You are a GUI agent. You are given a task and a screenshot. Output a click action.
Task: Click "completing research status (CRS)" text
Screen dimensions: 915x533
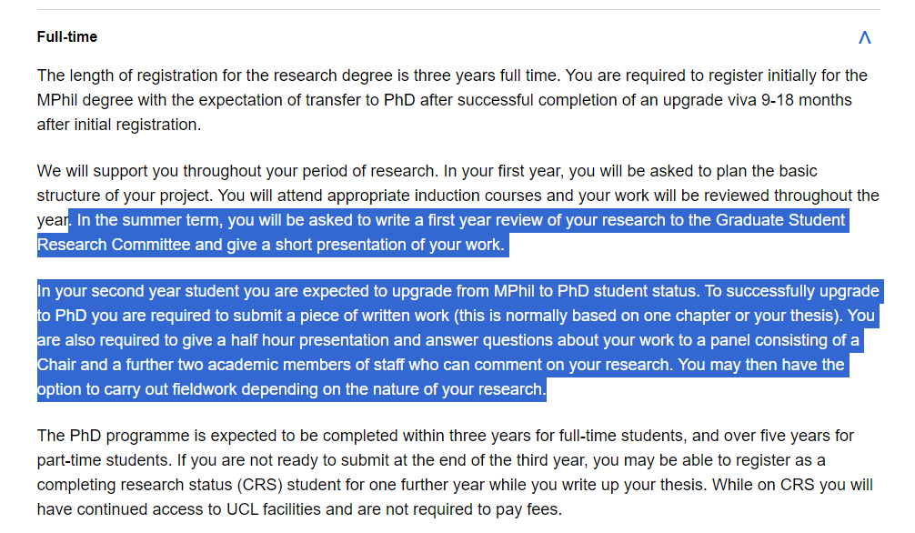(159, 485)
